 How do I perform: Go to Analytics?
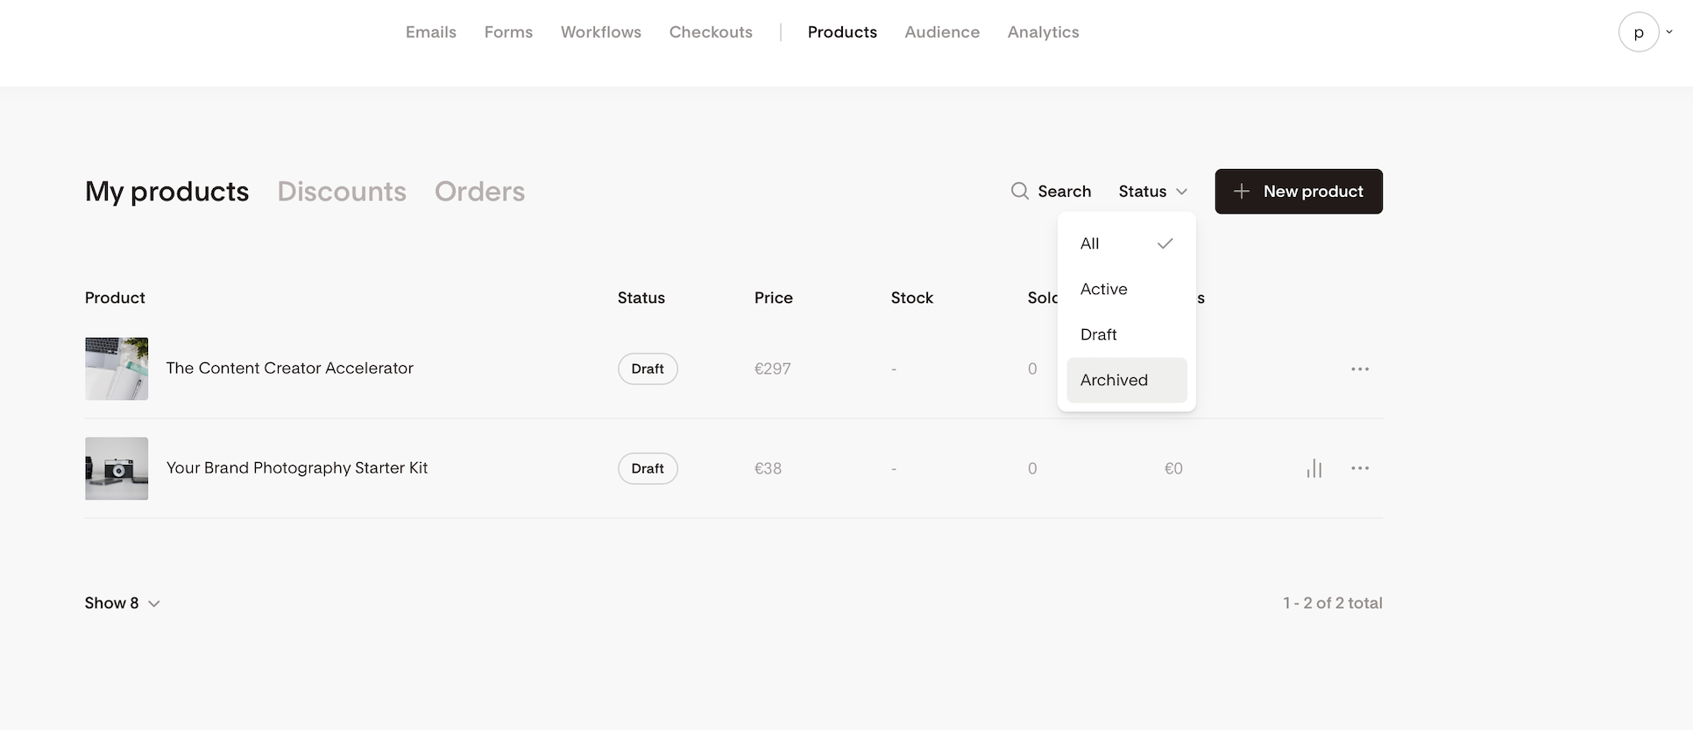click(1043, 32)
